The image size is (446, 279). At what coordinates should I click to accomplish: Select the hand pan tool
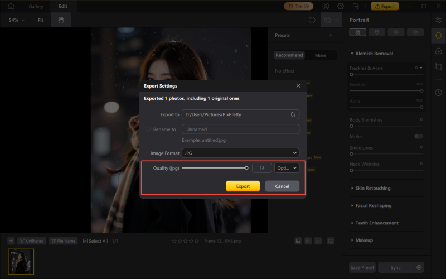pyautogui.click(x=61, y=20)
